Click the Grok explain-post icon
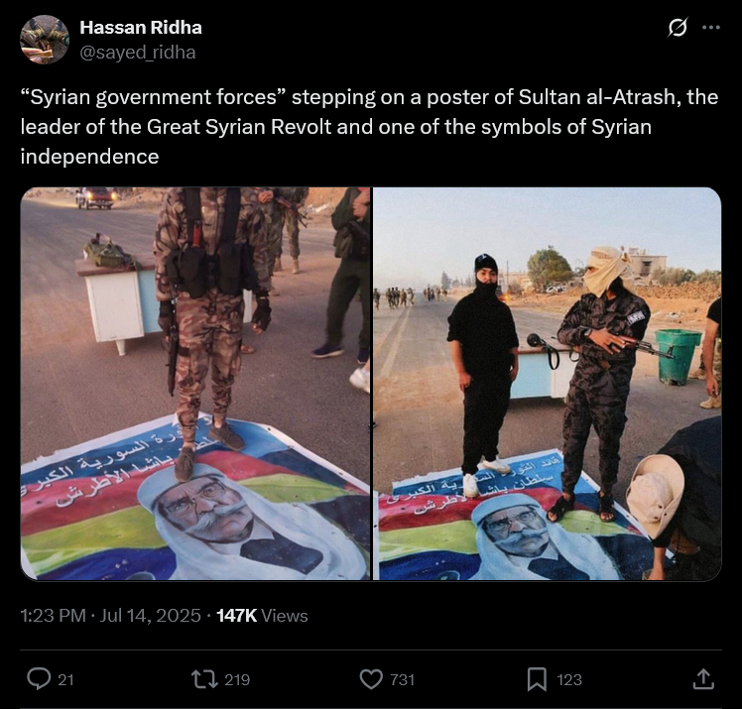Screen dimensions: 742x709 click(678, 28)
